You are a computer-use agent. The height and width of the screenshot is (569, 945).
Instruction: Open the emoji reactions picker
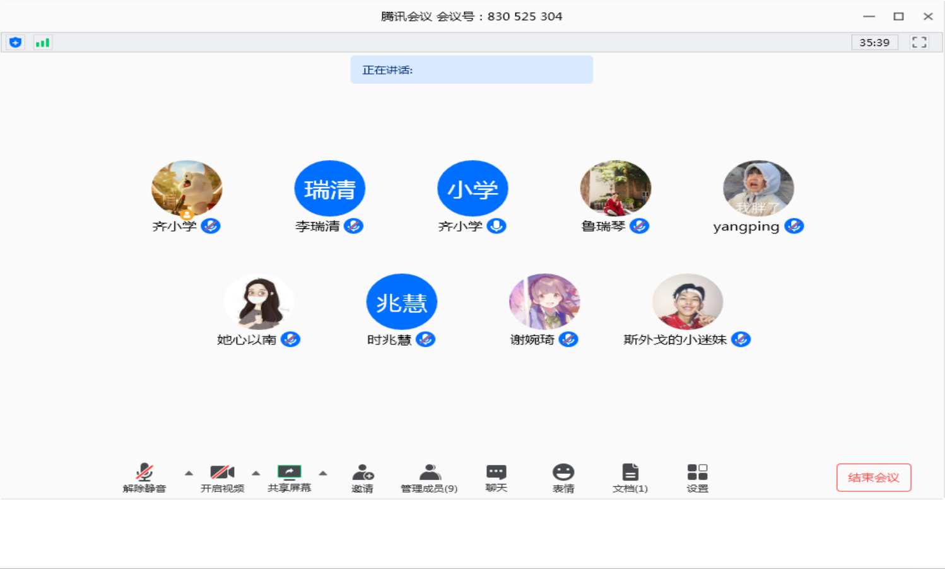pos(563,478)
